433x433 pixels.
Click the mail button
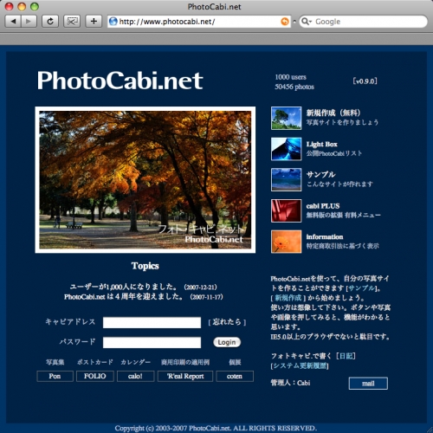pos(368,384)
